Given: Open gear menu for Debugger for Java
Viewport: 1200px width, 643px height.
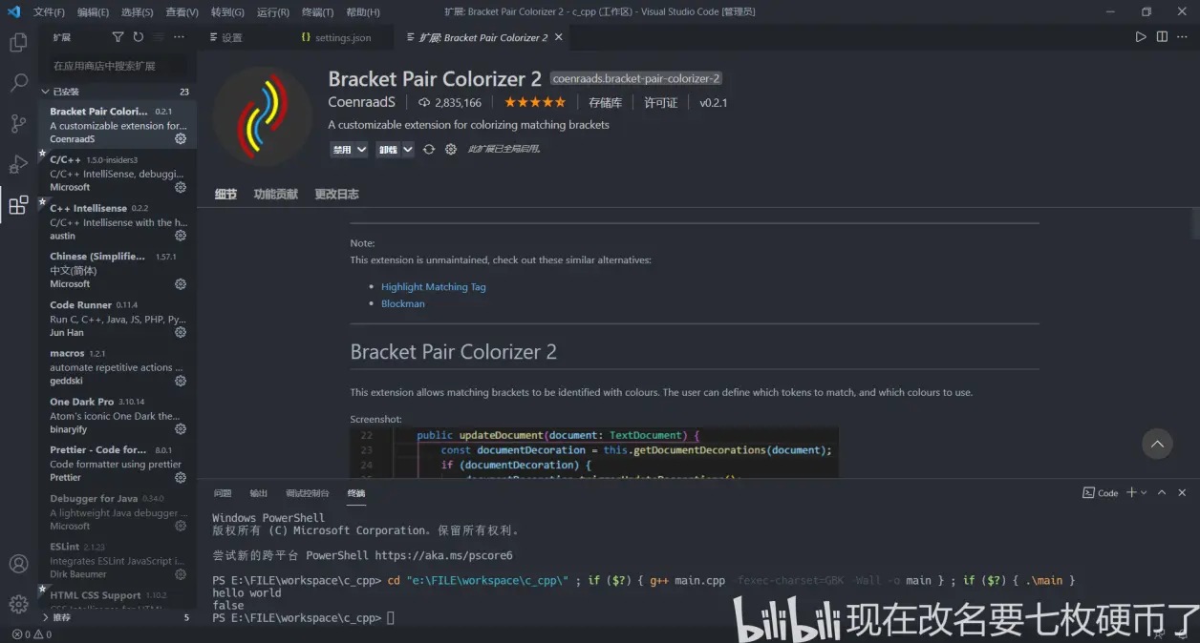Looking at the screenshot, I should pyautogui.click(x=181, y=526).
